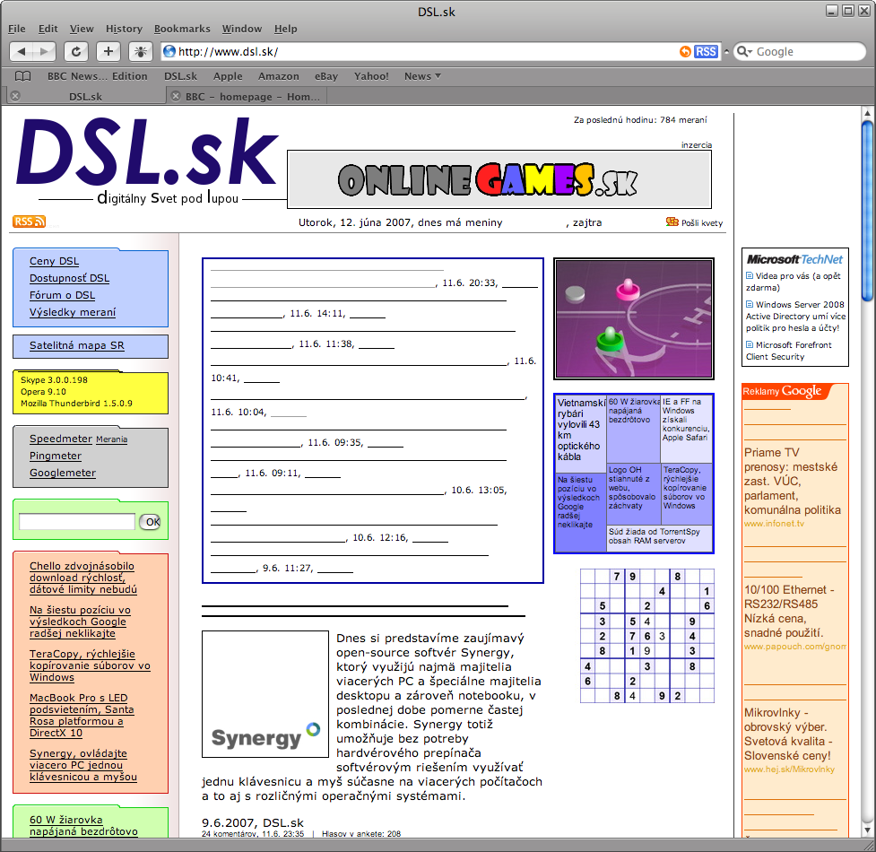Click the sidebar search text box
The image size is (876, 852).
[x=77, y=522]
